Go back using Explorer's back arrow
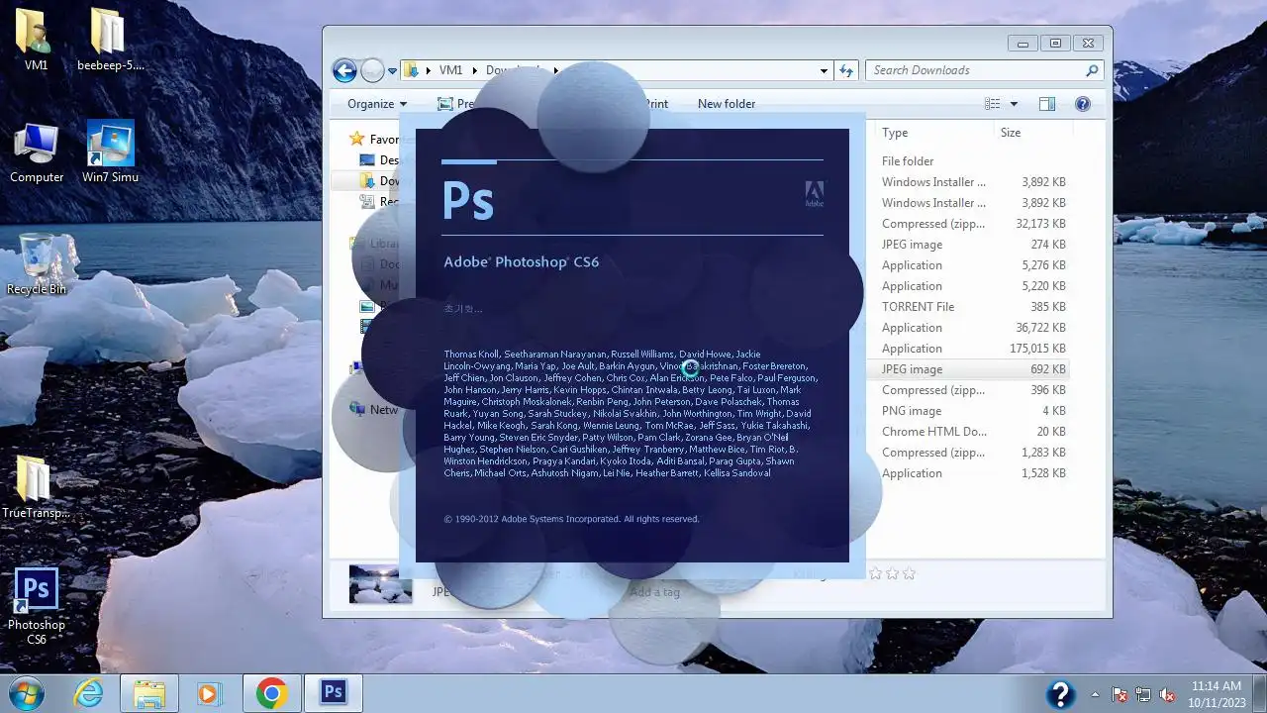Image resolution: width=1267 pixels, height=713 pixels. point(344,70)
